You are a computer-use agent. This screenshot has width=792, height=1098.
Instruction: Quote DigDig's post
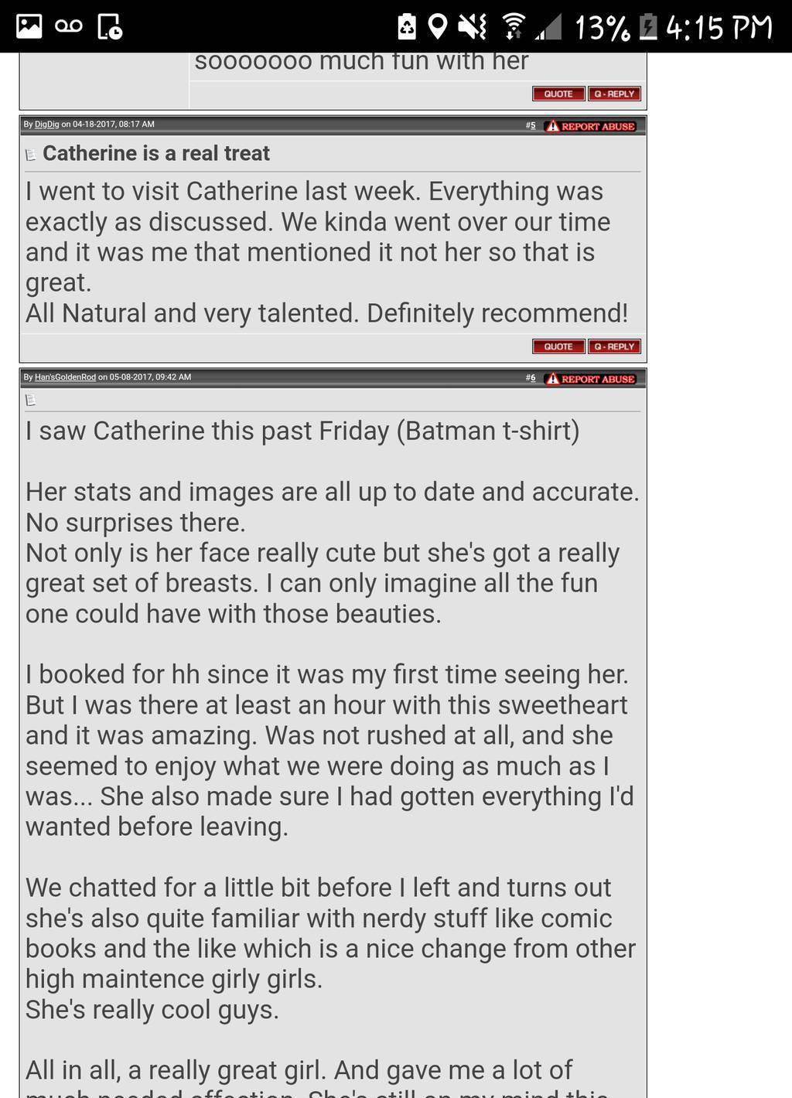click(558, 346)
